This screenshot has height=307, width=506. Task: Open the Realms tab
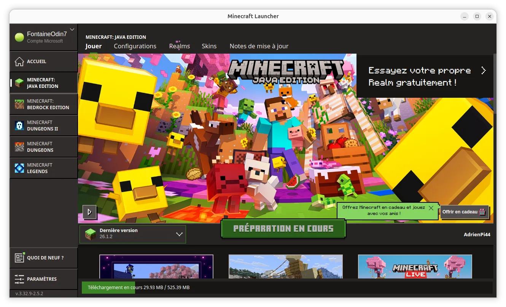(x=180, y=46)
